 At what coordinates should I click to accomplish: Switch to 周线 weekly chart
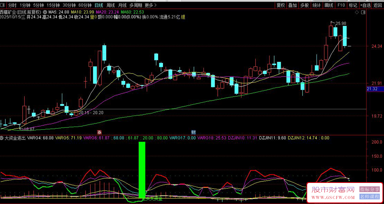tap(111, 5)
